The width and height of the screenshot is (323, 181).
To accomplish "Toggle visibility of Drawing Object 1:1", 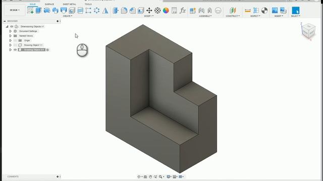I will tap(15, 45).
